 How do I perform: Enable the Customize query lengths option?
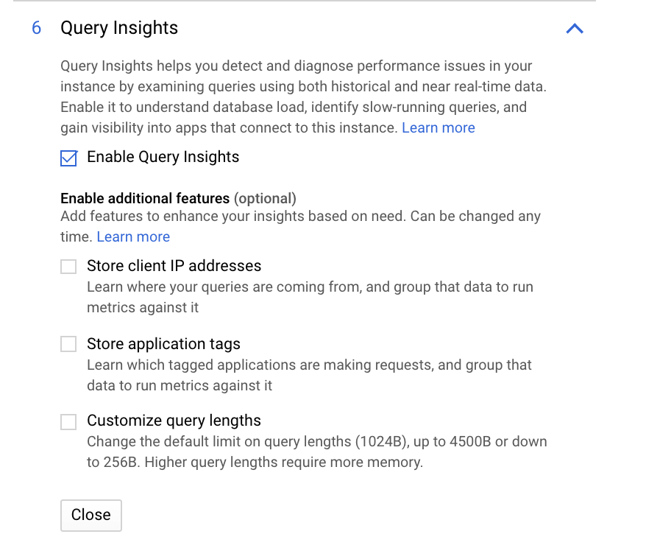pos(68,421)
